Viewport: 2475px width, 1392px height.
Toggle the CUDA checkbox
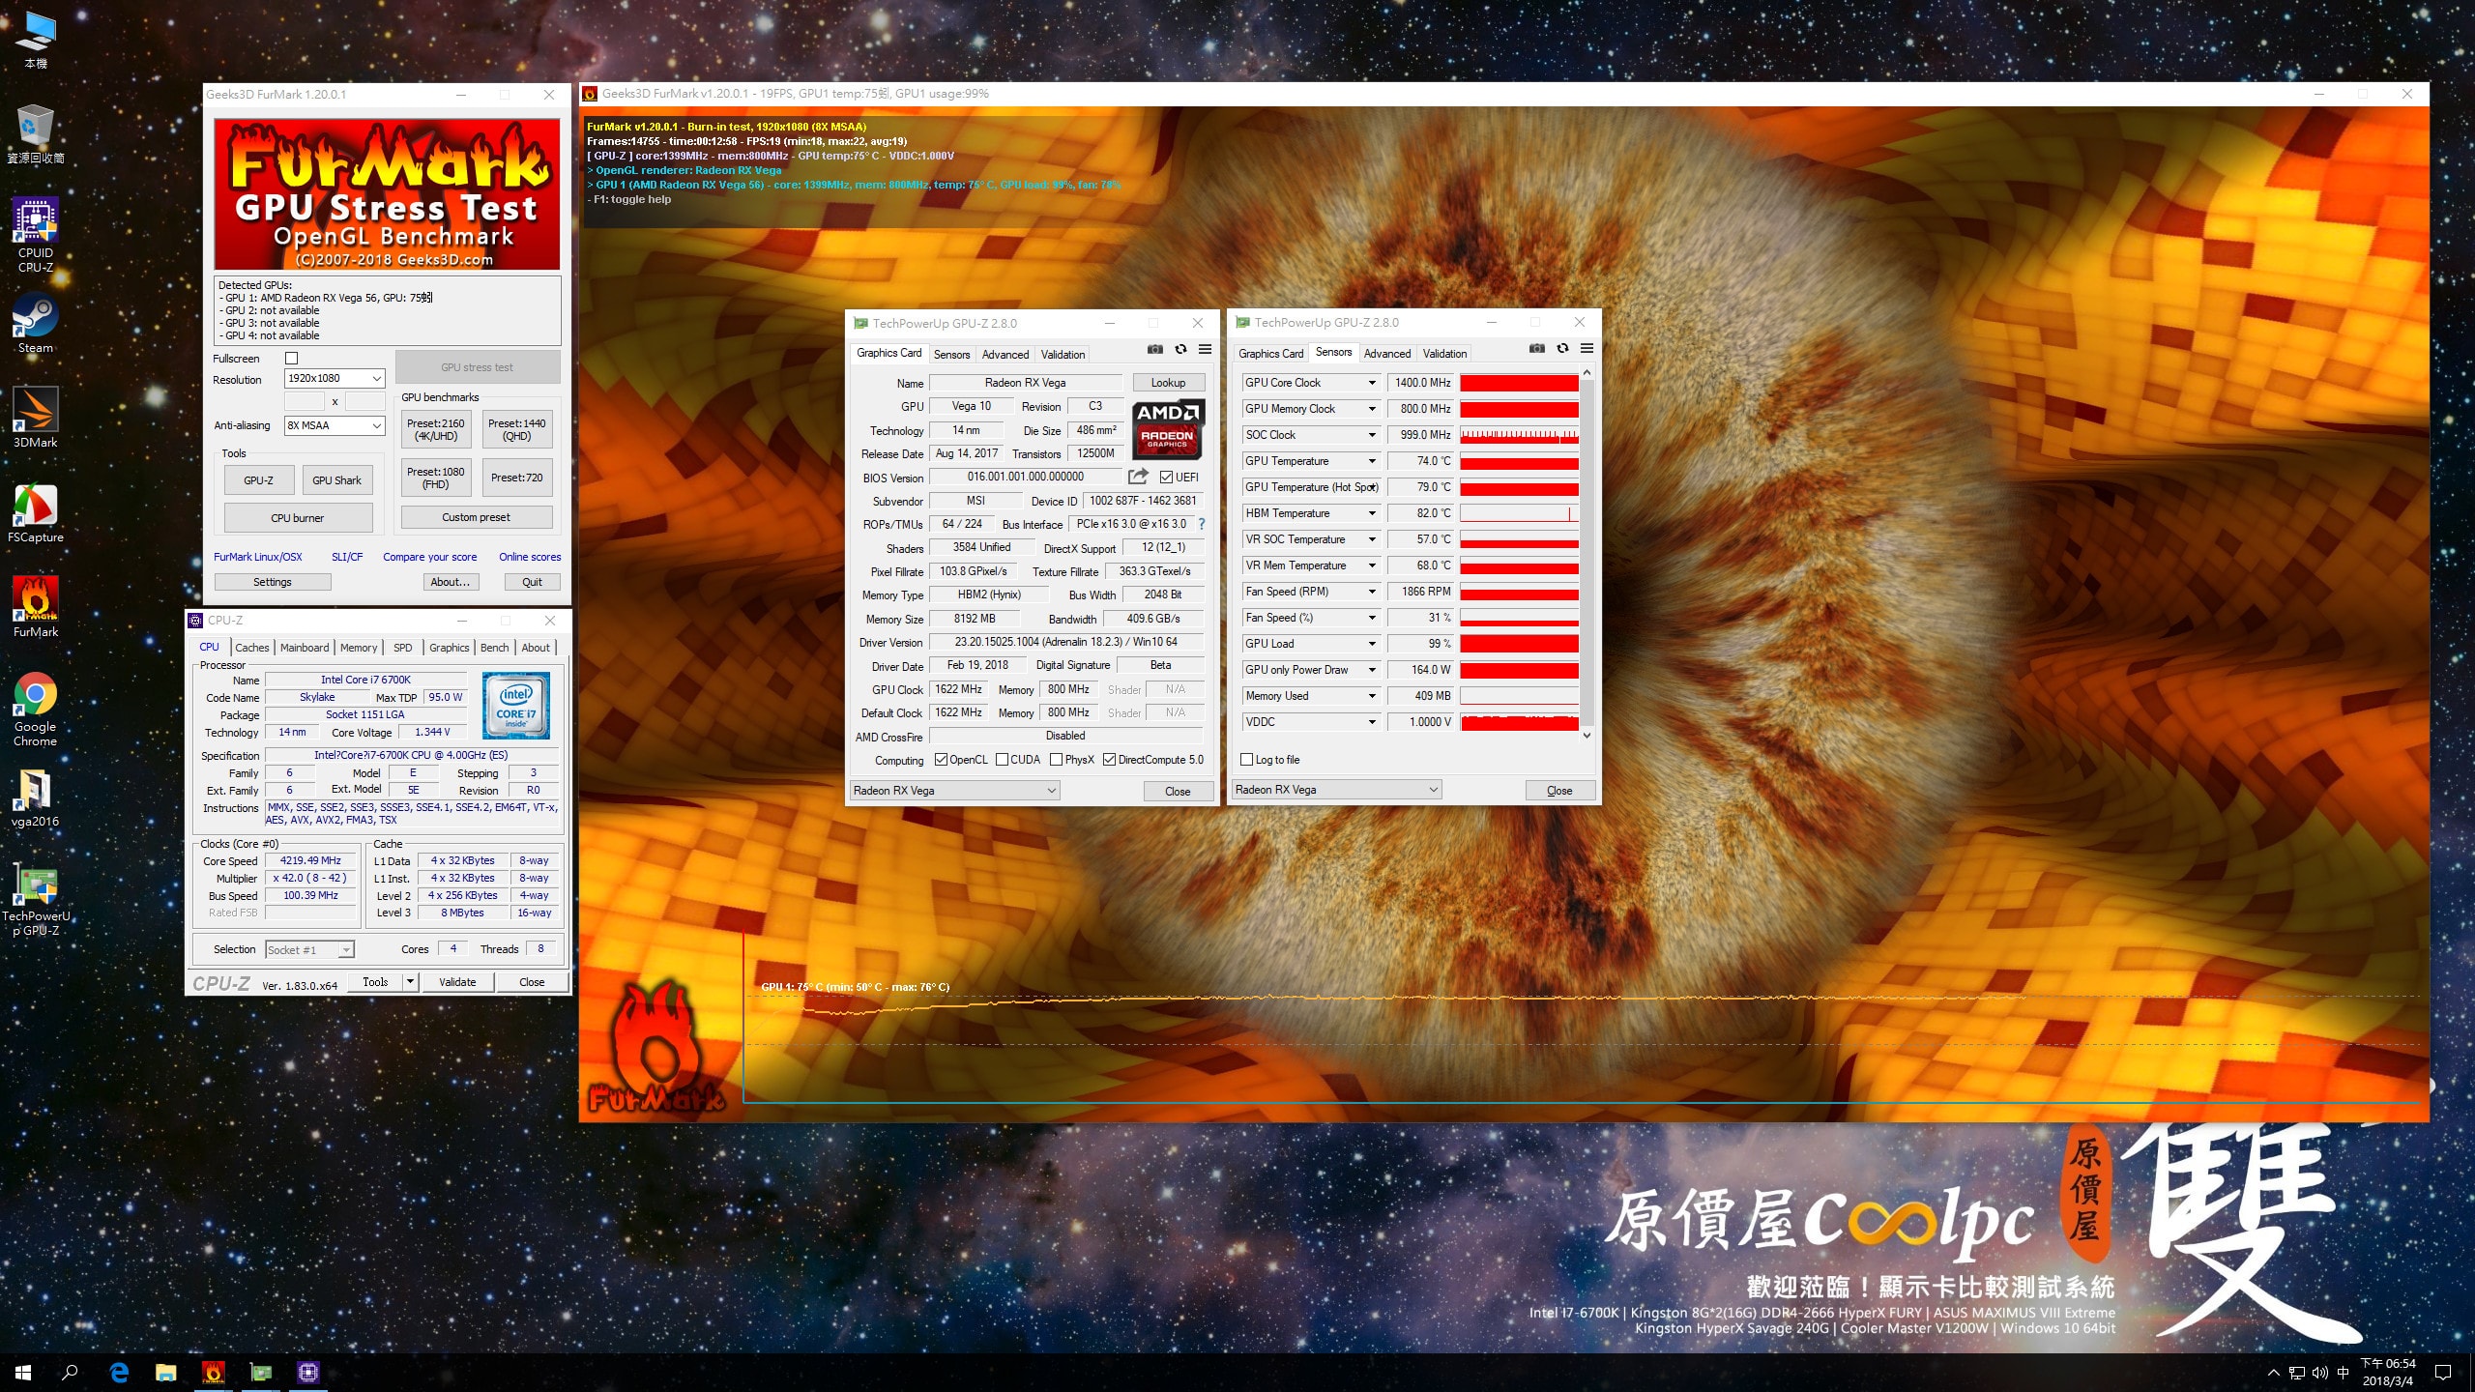[x=1002, y=760]
